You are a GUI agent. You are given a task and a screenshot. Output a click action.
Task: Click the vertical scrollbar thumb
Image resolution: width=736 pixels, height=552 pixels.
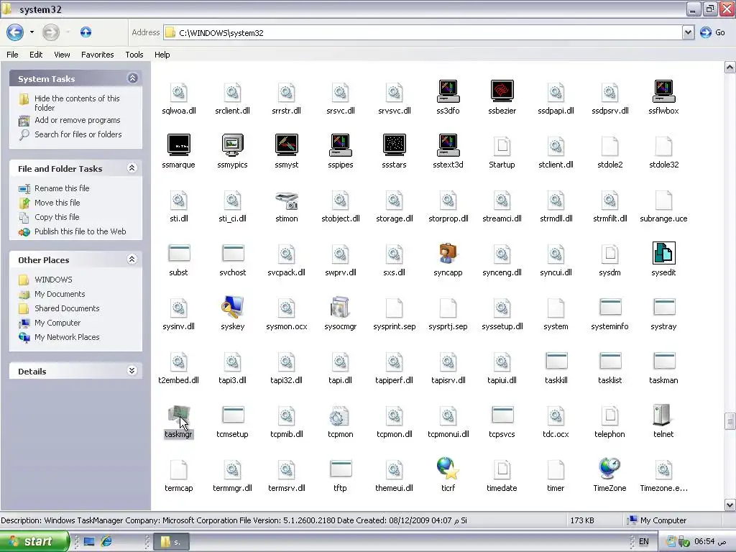coord(730,421)
